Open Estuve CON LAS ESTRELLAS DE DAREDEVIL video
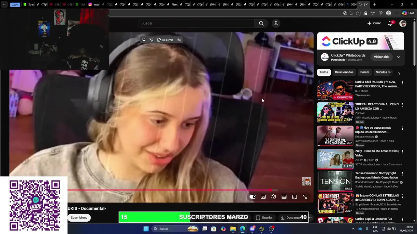 (335, 203)
